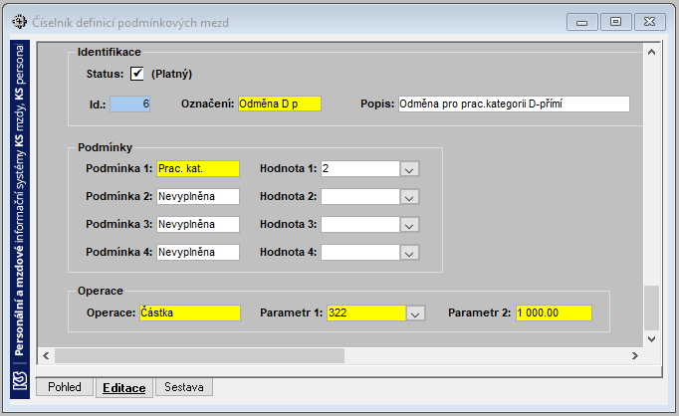Click the horizontal scrollbar thumb

click(x=199, y=356)
